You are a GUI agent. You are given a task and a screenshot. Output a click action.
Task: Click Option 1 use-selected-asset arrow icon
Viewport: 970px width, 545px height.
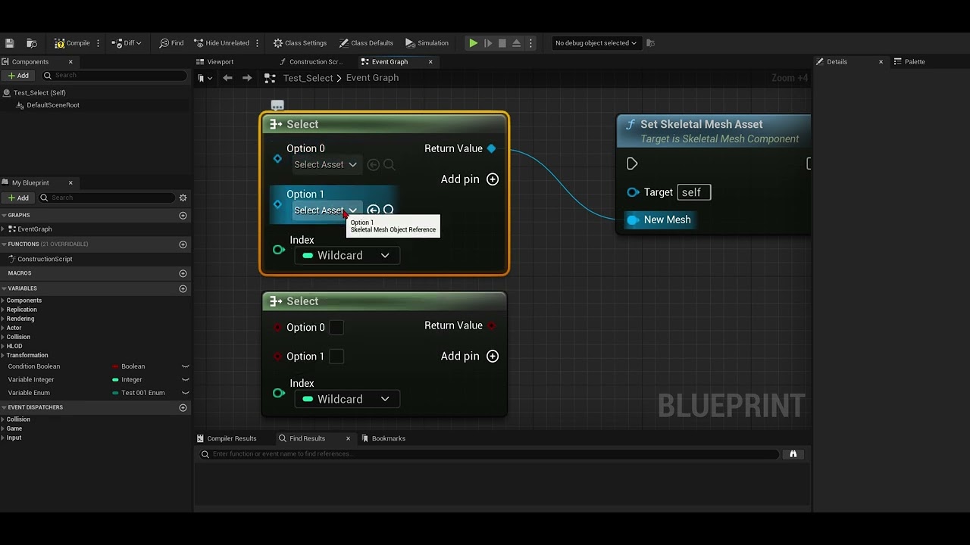[x=373, y=210]
